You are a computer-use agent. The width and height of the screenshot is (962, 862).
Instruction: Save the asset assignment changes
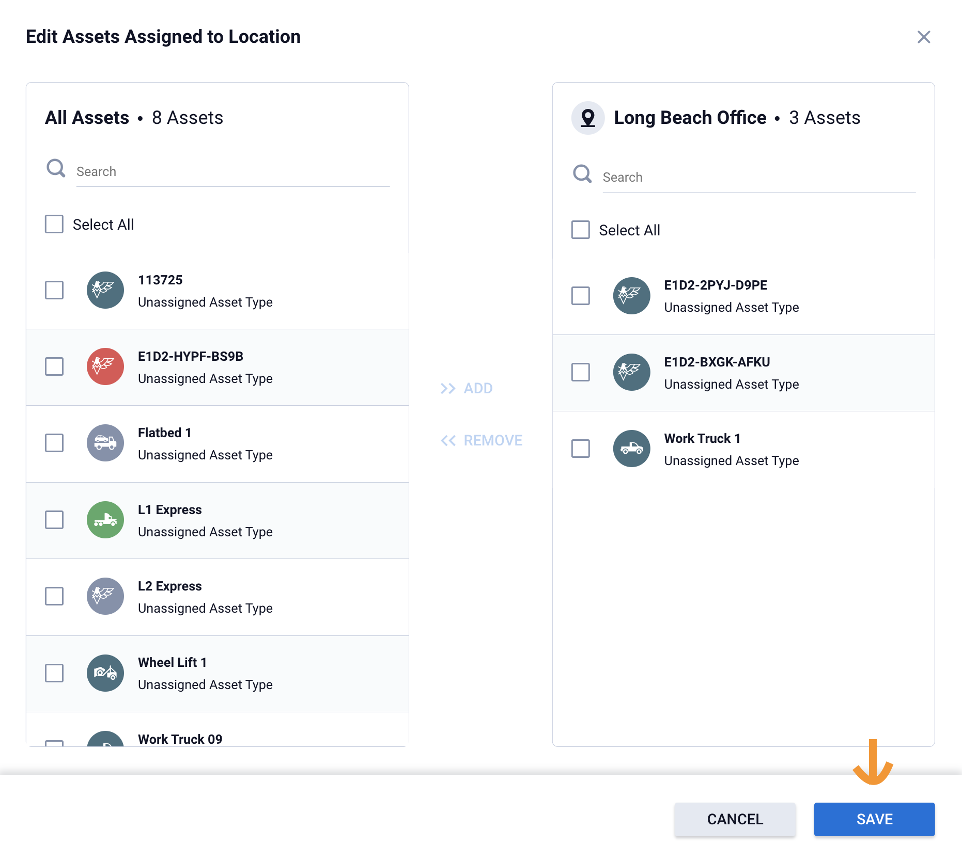point(874,819)
